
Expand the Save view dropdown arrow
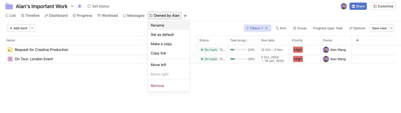(x=391, y=28)
